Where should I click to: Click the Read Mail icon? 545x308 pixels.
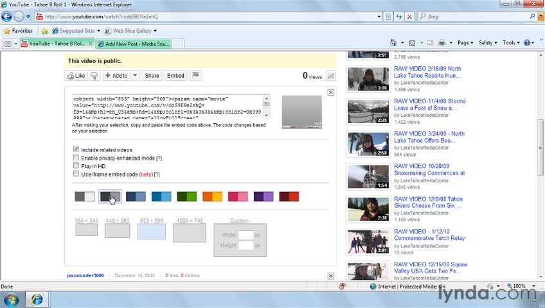point(430,42)
